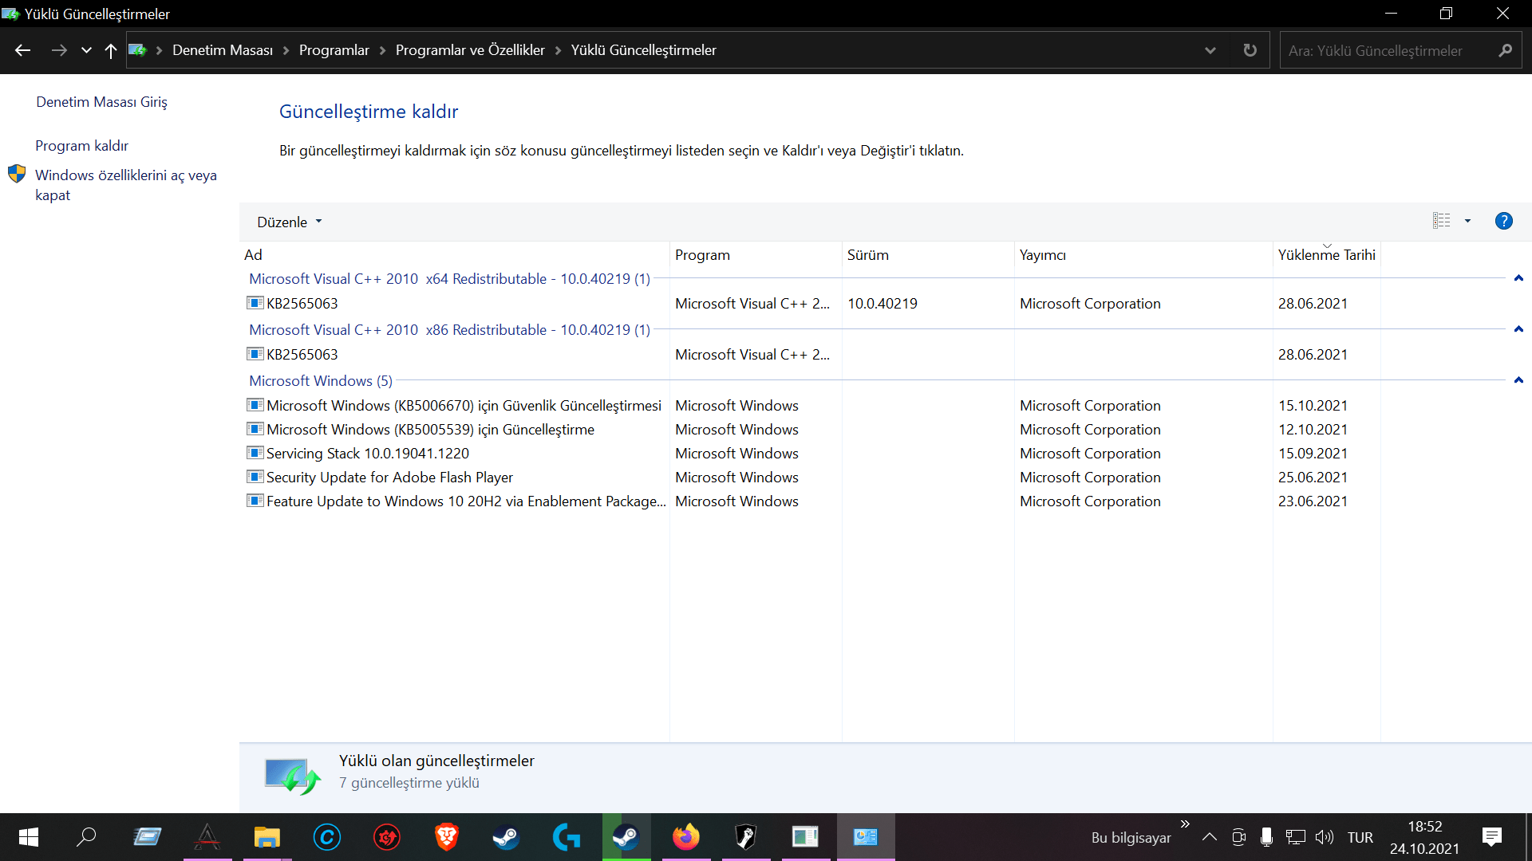The width and height of the screenshot is (1532, 861).
Task: Click the Control Panel taskbar button
Action: click(x=866, y=837)
